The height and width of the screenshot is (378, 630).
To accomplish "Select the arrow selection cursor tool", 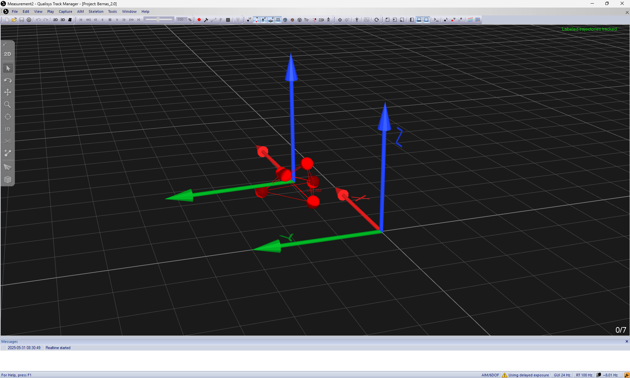I will pyautogui.click(x=8, y=68).
